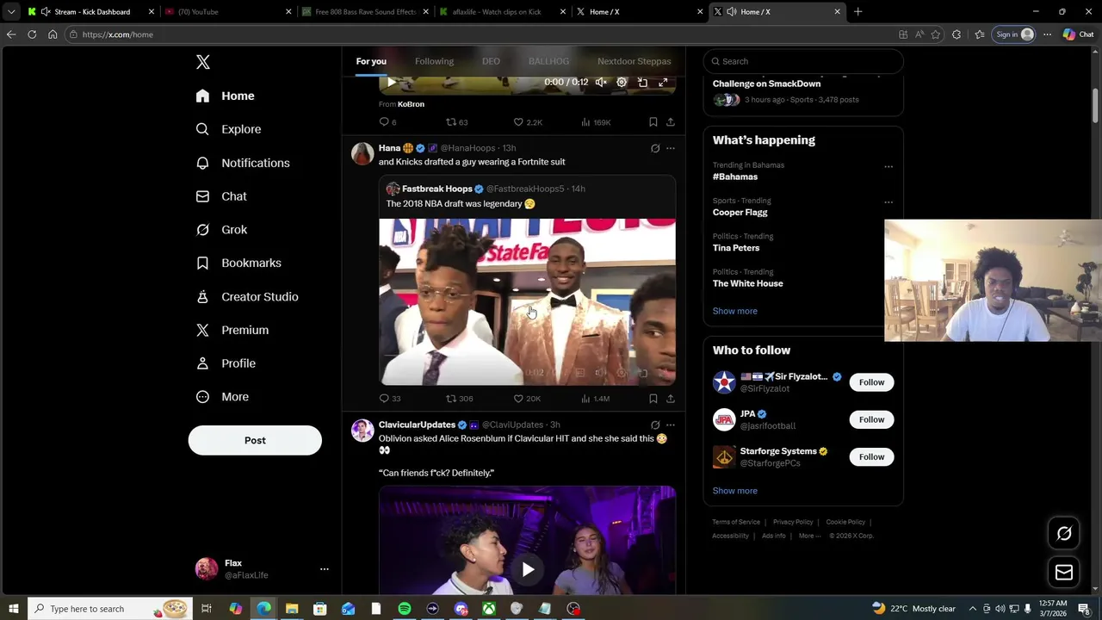
Task: Open the #Bahamas trending topic
Action: (x=735, y=177)
